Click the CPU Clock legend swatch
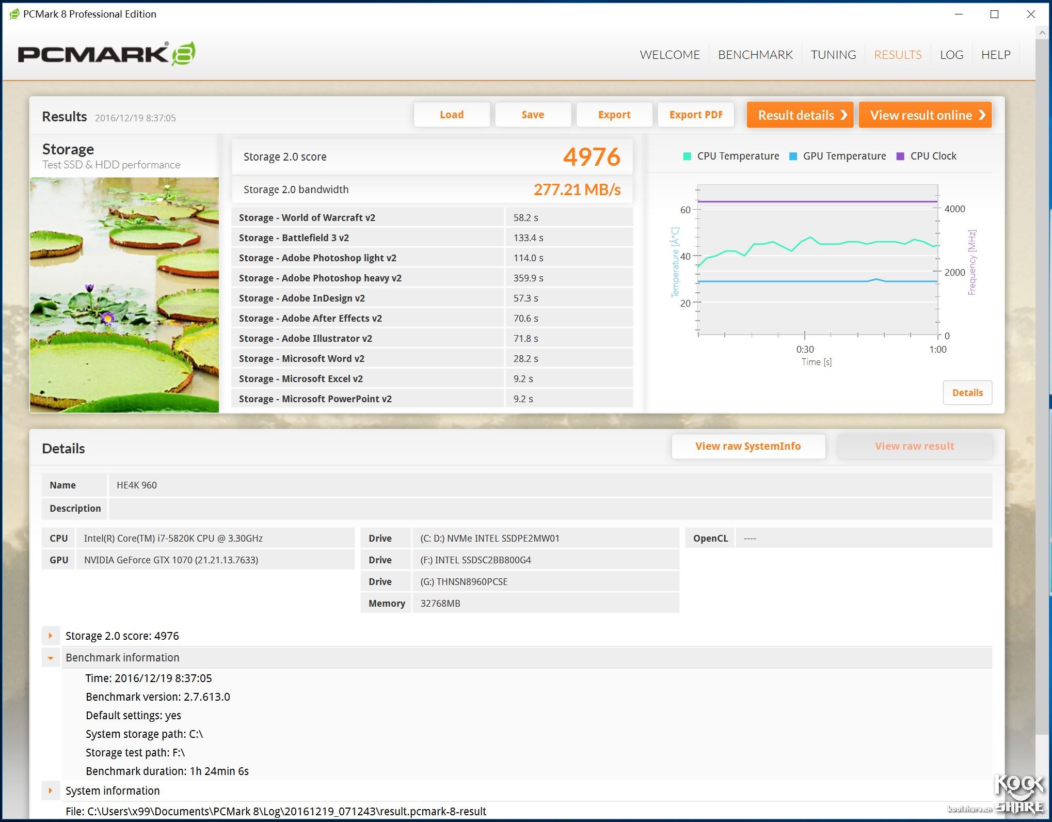The height and width of the screenshot is (822, 1052). pos(900,156)
